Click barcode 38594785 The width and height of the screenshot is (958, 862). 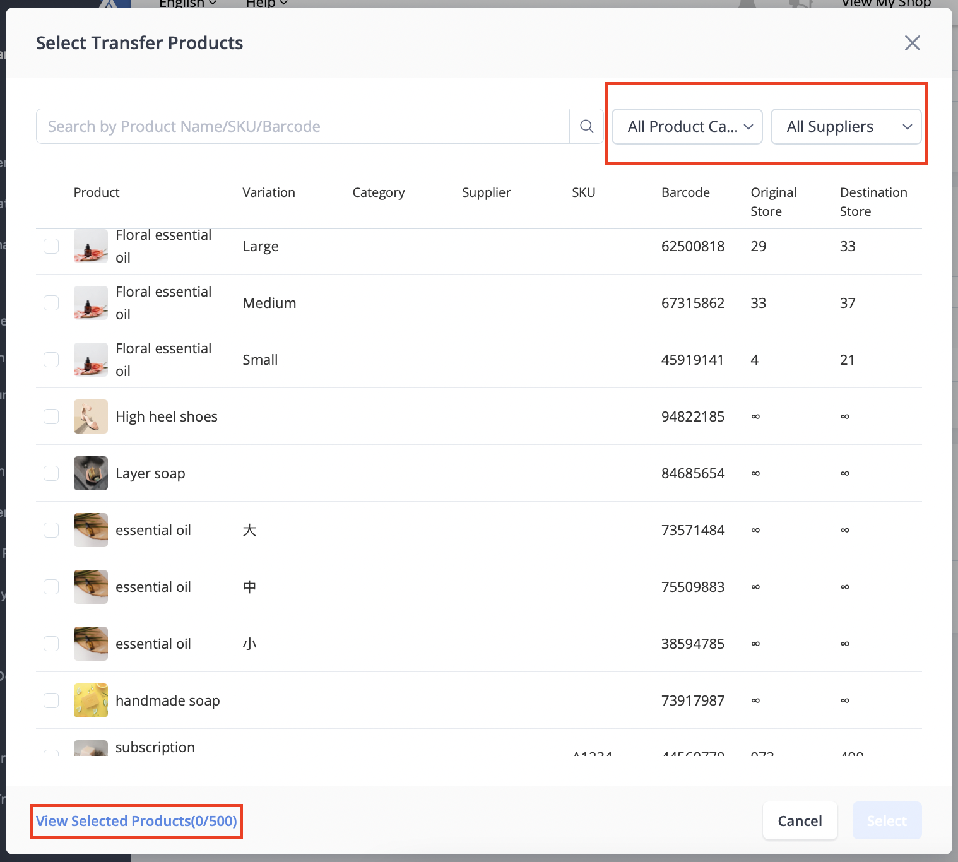[x=693, y=644]
